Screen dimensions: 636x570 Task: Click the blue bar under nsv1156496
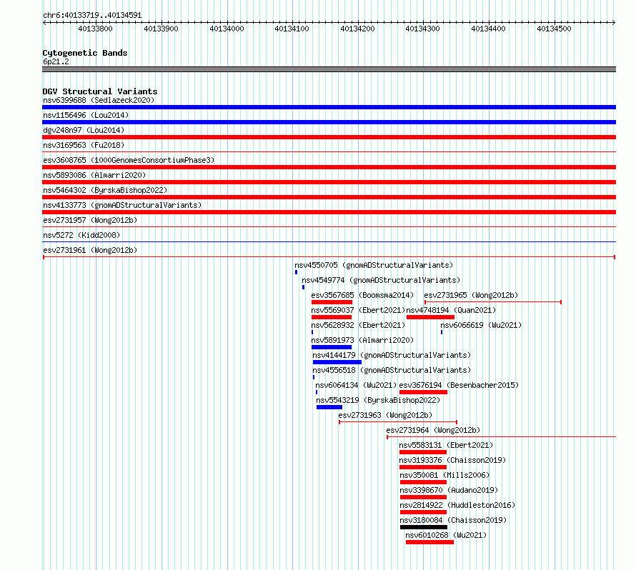coord(329,122)
